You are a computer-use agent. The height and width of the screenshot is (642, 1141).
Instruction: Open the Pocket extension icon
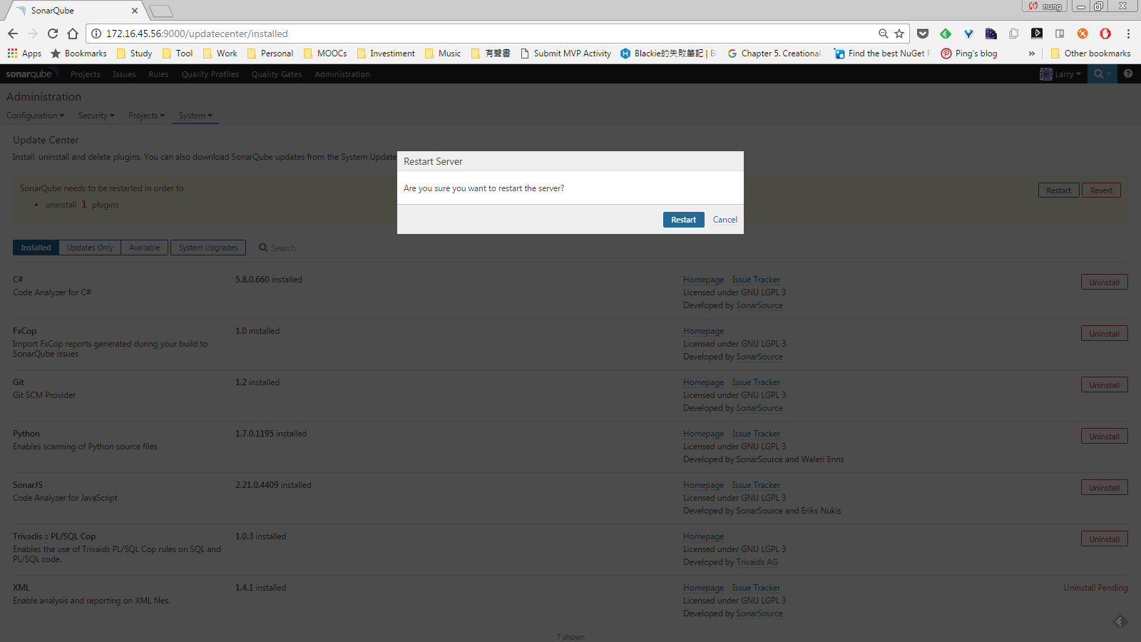click(x=923, y=34)
